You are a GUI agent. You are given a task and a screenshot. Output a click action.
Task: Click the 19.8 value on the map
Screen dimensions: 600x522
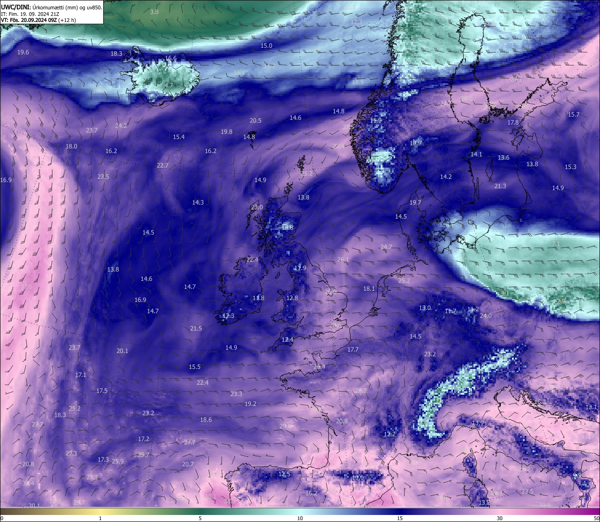(226, 132)
